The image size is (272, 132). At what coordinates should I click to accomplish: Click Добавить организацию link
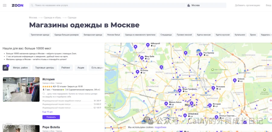(247, 5)
